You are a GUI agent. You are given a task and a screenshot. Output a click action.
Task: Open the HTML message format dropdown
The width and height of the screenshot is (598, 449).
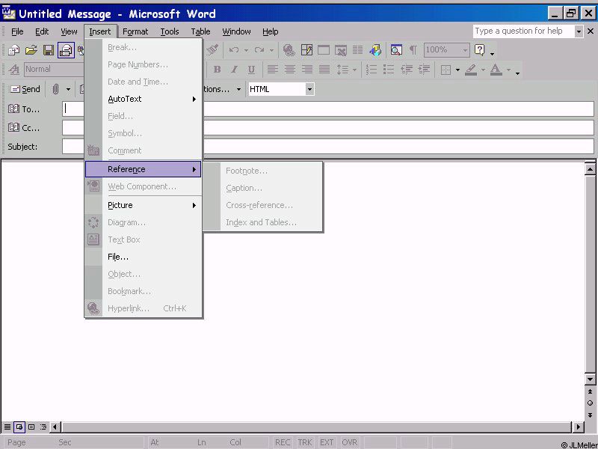tap(309, 89)
